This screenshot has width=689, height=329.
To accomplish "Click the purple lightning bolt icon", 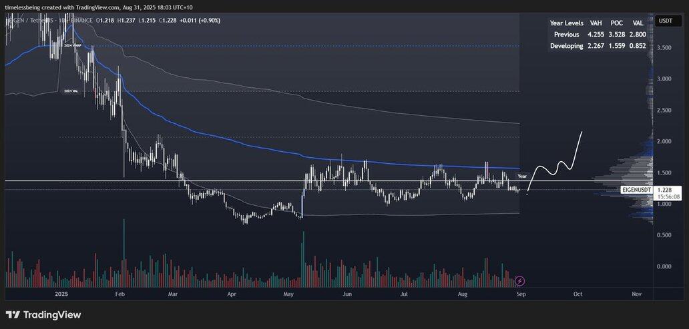I will (x=520, y=280).
